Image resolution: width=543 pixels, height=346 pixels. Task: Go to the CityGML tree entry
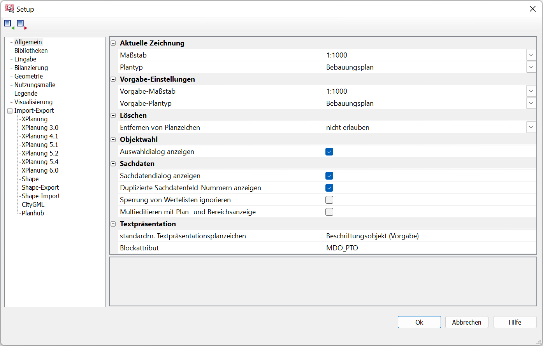(33, 205)
